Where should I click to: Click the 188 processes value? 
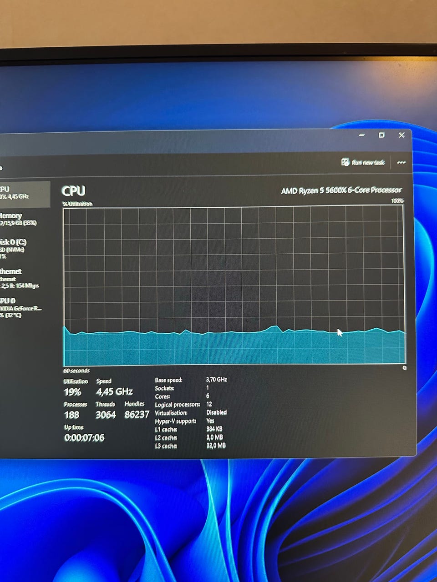(x=71, y=415)
